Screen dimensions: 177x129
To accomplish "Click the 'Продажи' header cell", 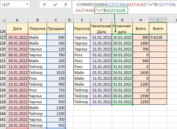I will coord(56,28).
